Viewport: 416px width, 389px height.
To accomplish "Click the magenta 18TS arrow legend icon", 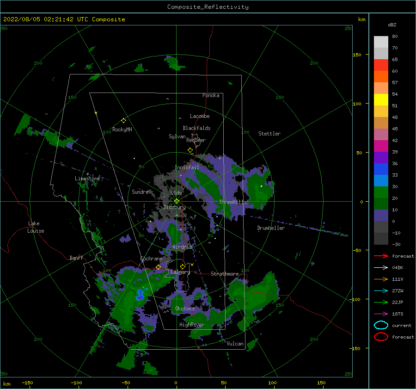I will coord(381,314).
